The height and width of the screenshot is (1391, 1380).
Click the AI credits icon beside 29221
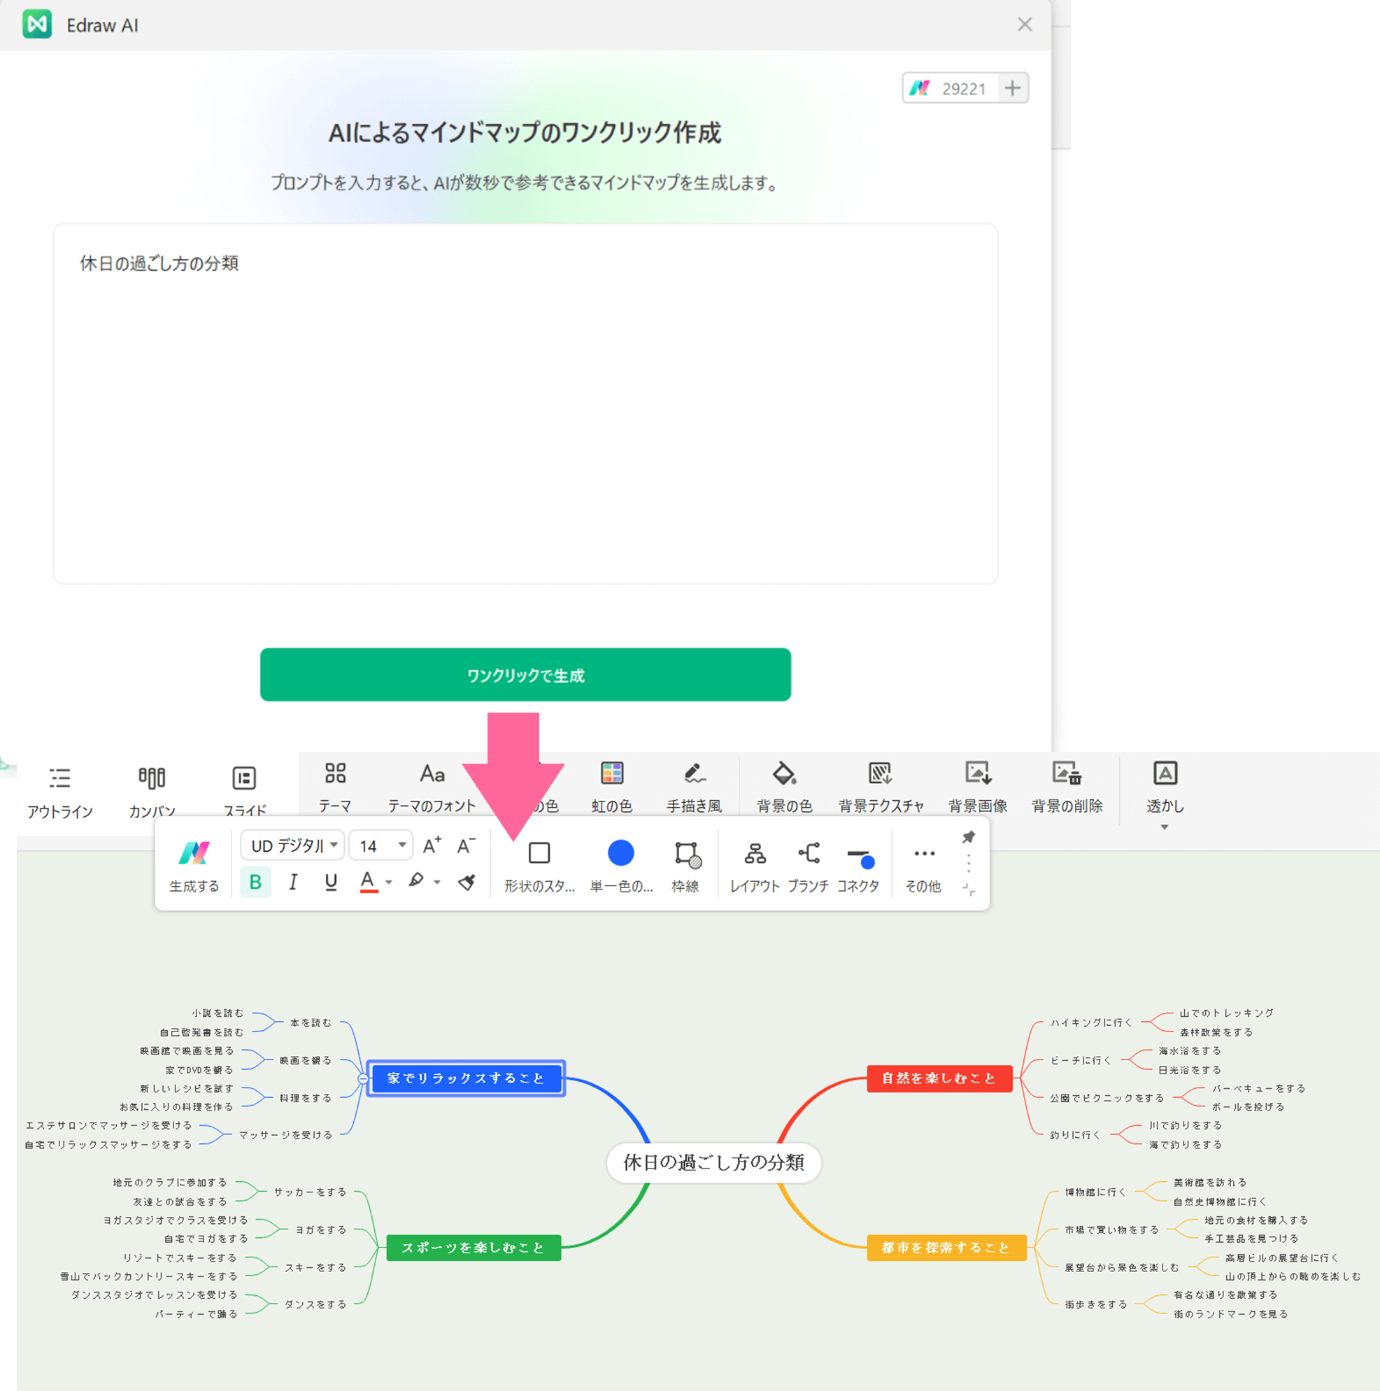(x=919, y=88)
